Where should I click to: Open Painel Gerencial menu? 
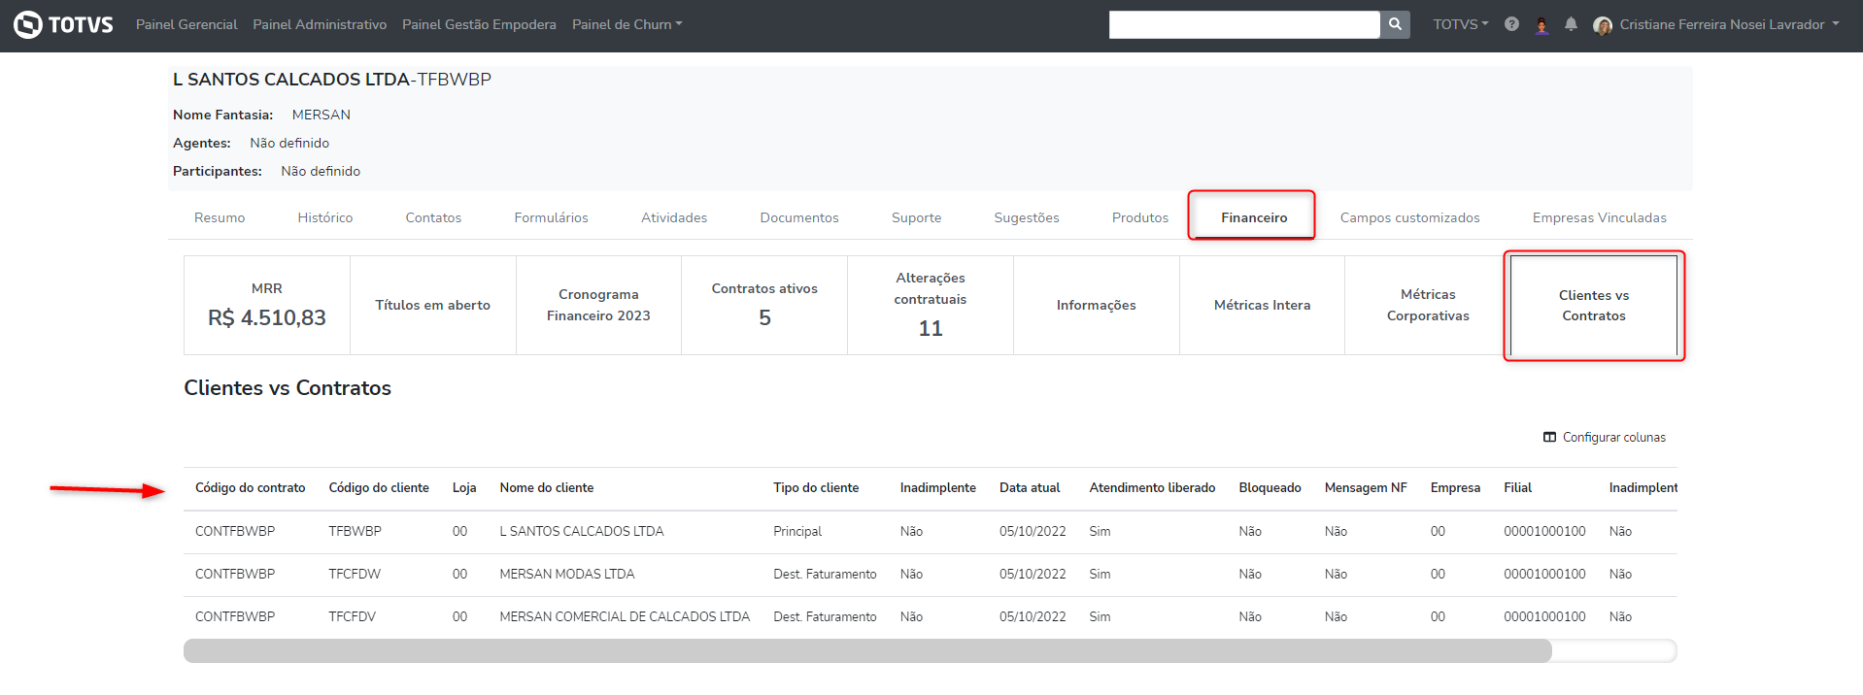(x=186, y=24)
